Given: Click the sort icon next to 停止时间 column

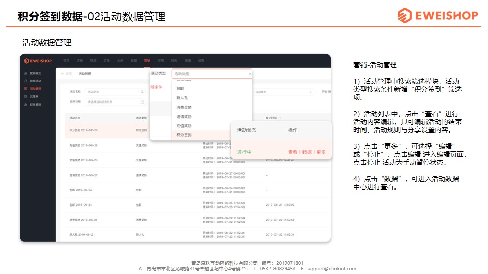Looking at the screenshot, I should pyautogui.click(x=280, y=118).
